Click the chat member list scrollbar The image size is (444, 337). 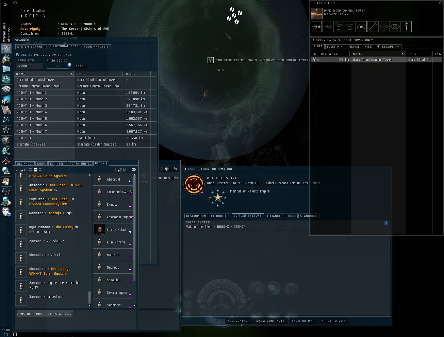pyautogui.click(x=134, y=228)
